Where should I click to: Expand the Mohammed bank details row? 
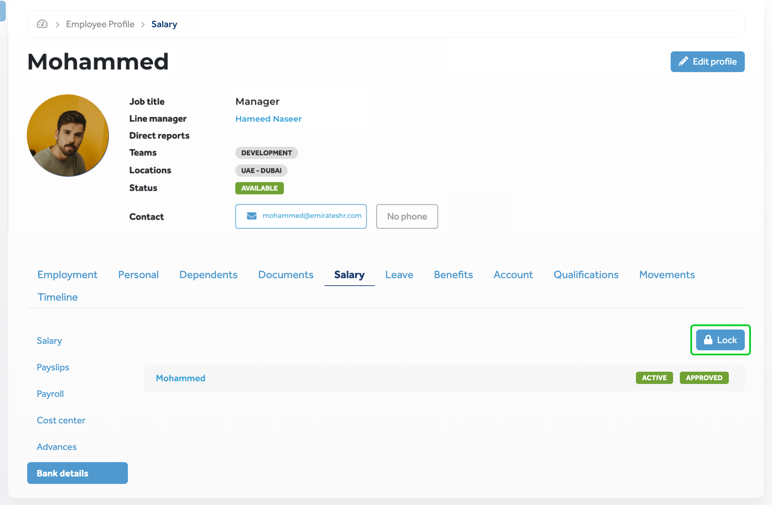180,378
